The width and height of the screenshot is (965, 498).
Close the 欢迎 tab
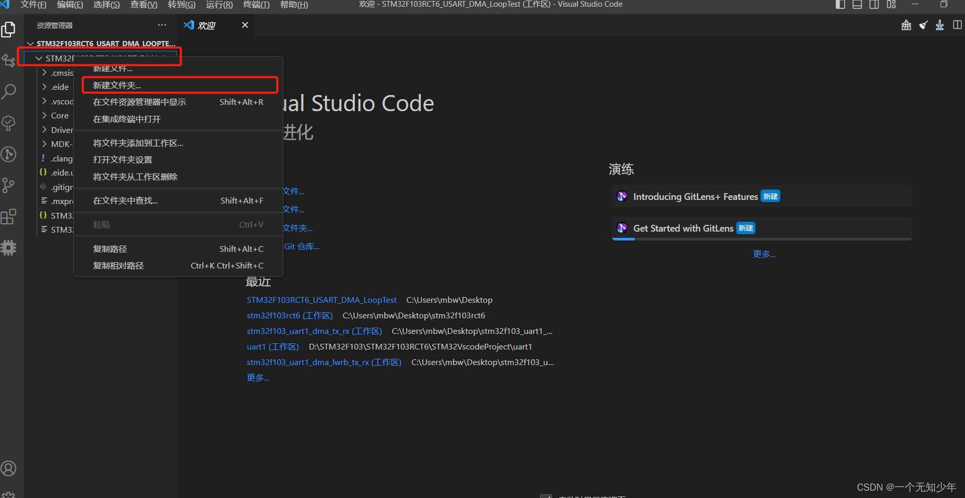[245, 25]
